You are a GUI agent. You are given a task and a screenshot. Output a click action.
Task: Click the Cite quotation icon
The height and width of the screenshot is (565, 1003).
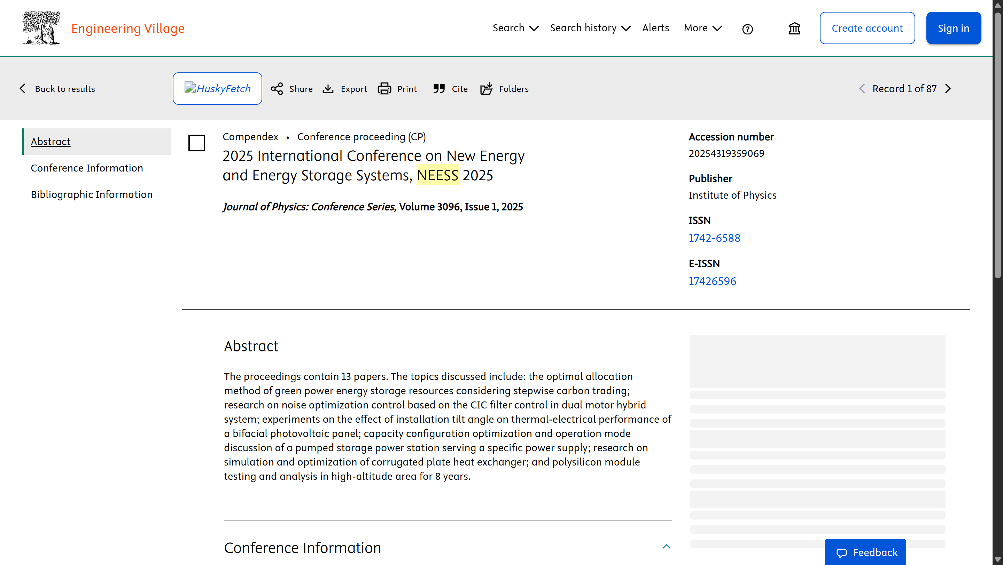439,89
